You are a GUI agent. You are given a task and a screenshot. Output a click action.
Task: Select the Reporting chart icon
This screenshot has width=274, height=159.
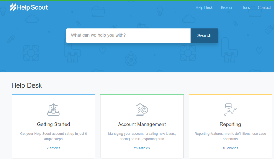(x=230, y=109)
